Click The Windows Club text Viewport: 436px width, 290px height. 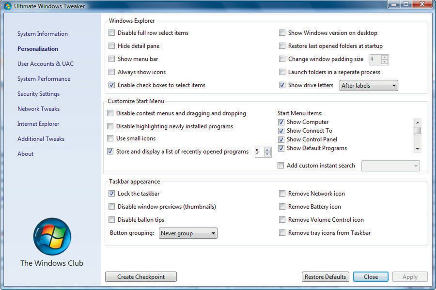pyautogui.click(x=52, y=263)
